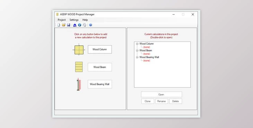This screenshot has width=253, height=128.
Task: Click the Save floppy disk icon
Action: (x=69, y=25)
